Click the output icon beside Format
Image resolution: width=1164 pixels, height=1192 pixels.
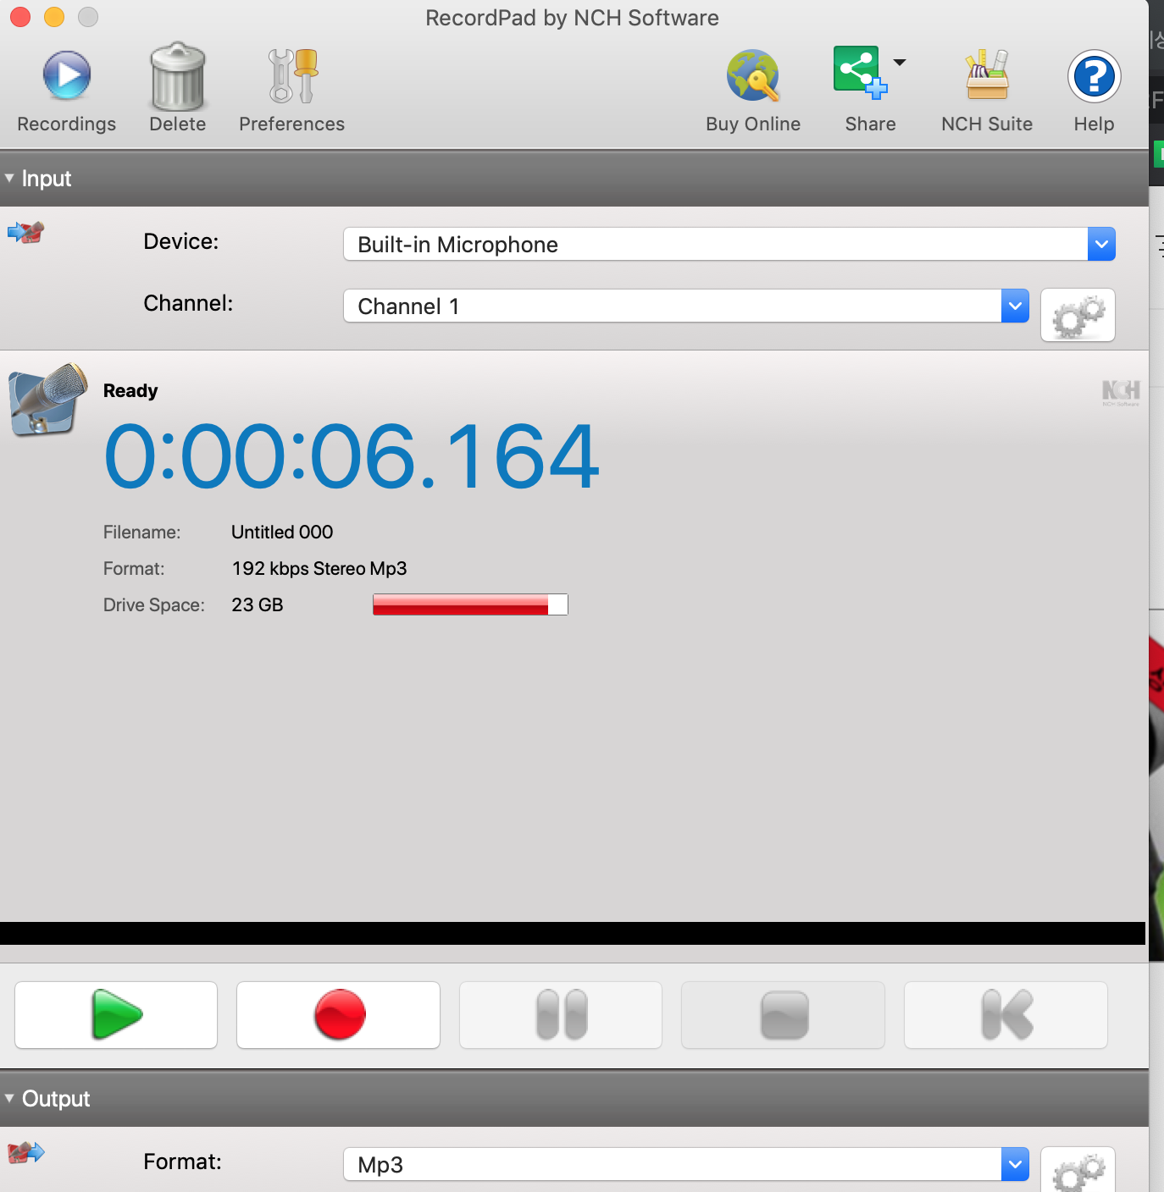coord(26,1152)
